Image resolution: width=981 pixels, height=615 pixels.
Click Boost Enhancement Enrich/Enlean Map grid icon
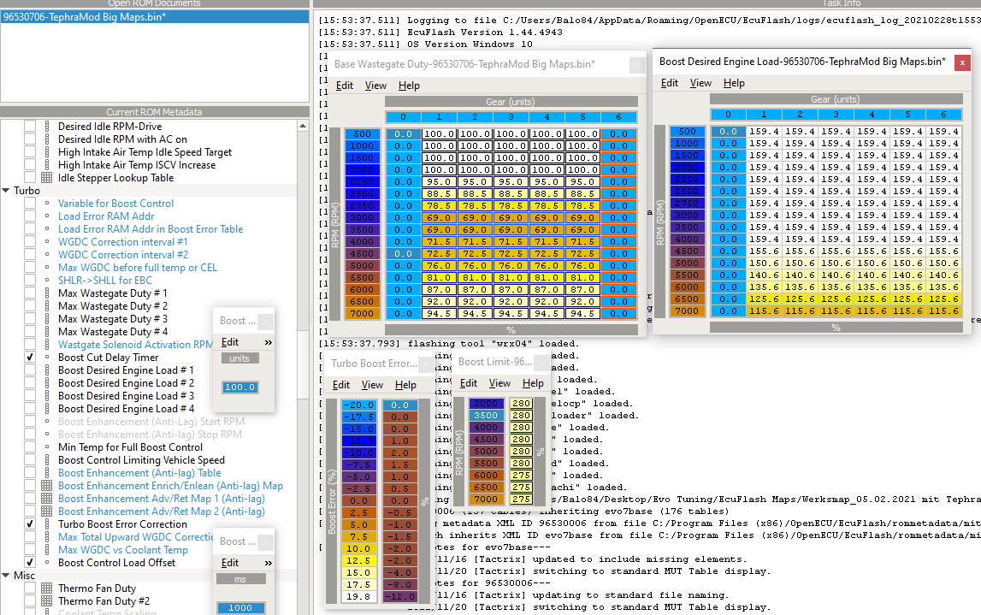pyautogui.click(x=47, y=486)
